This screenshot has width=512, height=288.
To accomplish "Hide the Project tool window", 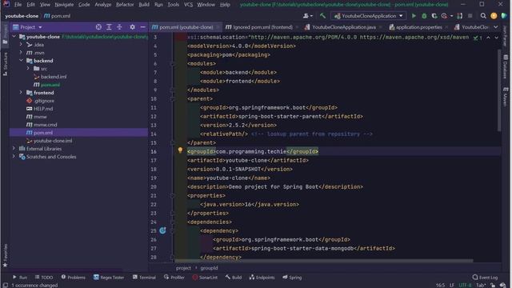I will click(x=142, y=27).
